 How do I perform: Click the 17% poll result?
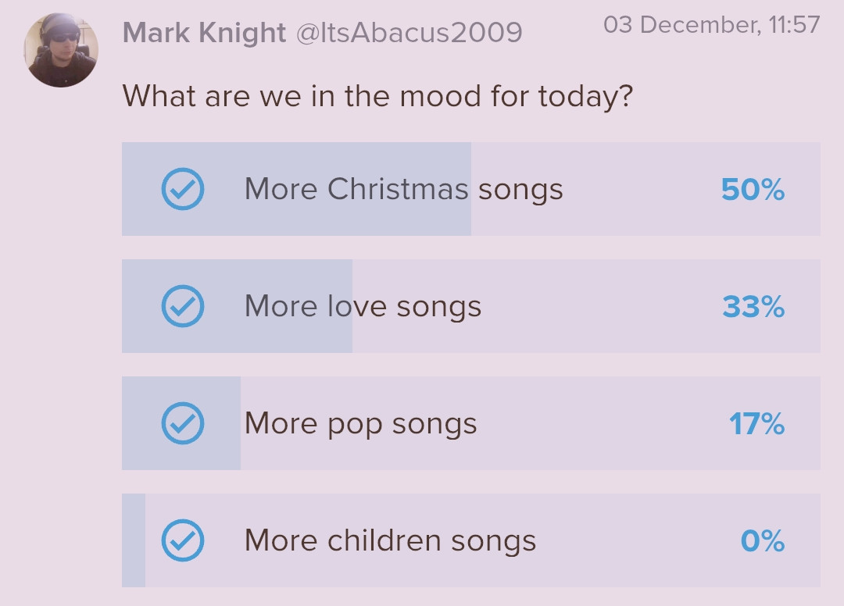click(x=756, y=424)
